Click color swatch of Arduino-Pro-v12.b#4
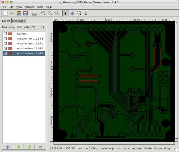 [x=10, y=53]
